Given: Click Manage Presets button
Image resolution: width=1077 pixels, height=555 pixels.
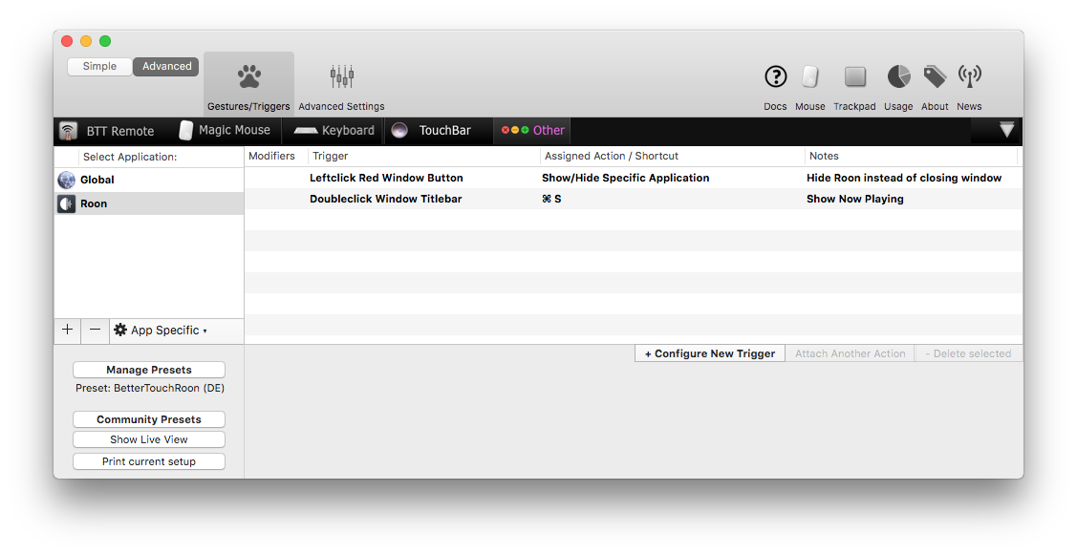Looking at the screenshot, I should 149,370.
